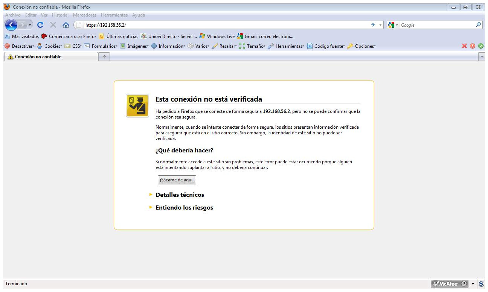Click the ¿Qué debería hacer? heading
Viewport: 488px width, 292px height.
point(184,151)
